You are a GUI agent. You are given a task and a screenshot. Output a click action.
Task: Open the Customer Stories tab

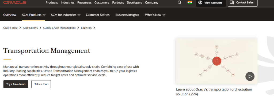coord(98,15)
